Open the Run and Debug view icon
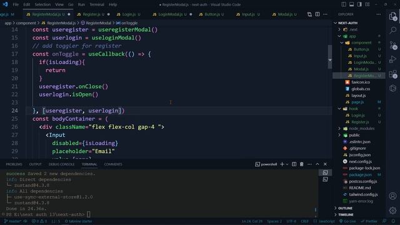Image resolution: width=400 pixels, height=225 pixels. click(393, 60)
